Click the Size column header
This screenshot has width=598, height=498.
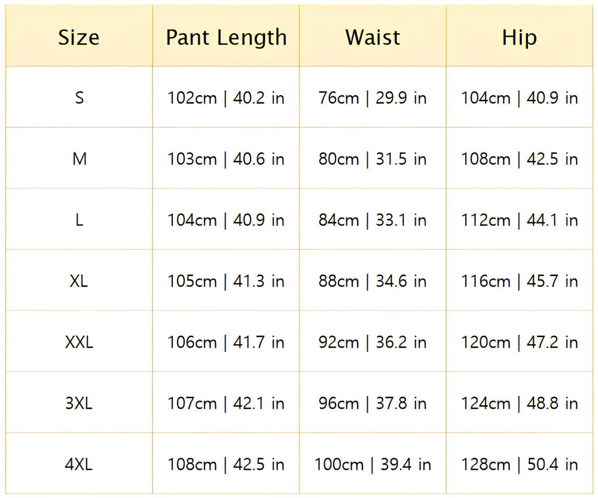[79, 37]
